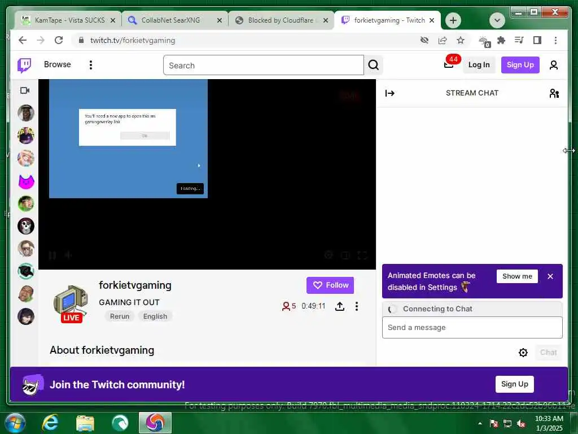The width and height of the screenshot is (578, 434).
Task: Toggle fullscreen on the video player
Action: click(x=362, y=255)
